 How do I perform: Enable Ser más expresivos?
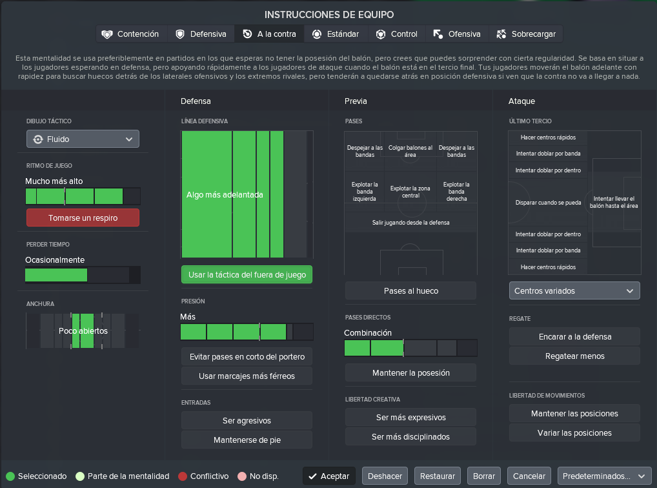tap(410, 417)
